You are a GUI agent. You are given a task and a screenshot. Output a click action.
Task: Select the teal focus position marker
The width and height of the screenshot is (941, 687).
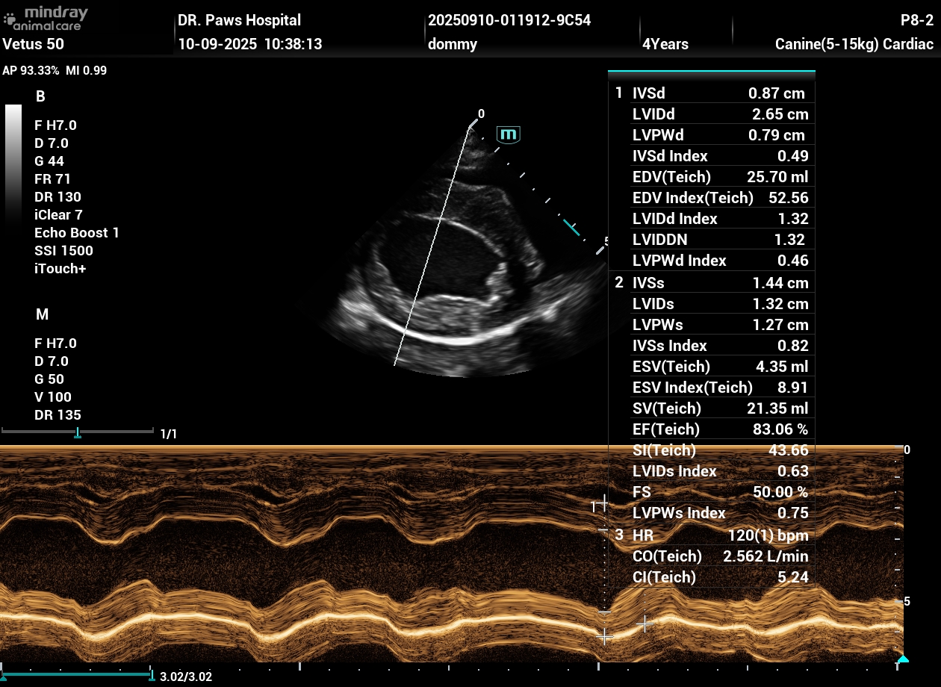pyautogui.click(x=571, y=227)
